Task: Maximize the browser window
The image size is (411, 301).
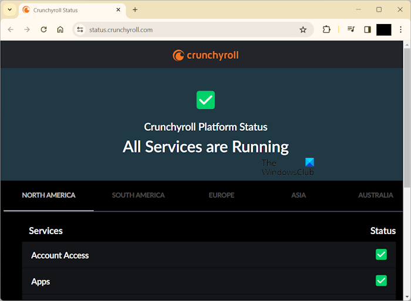Action: pyautogui.click(x=379, y=10)
